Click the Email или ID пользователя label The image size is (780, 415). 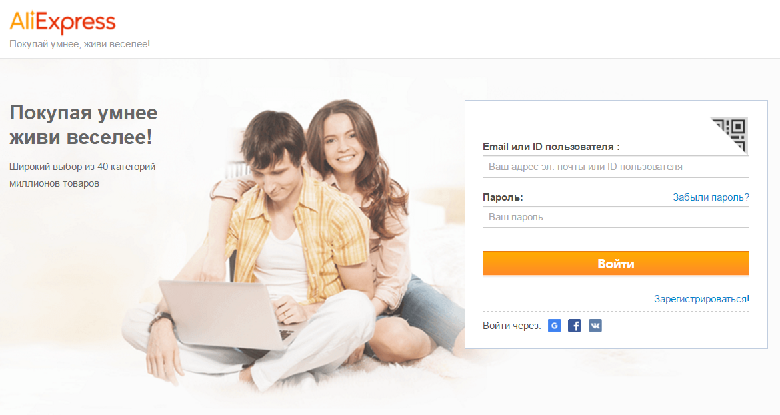tap(551, 147)
